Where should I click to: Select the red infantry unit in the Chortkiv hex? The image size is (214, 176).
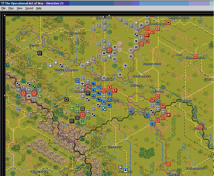point(109,50)
